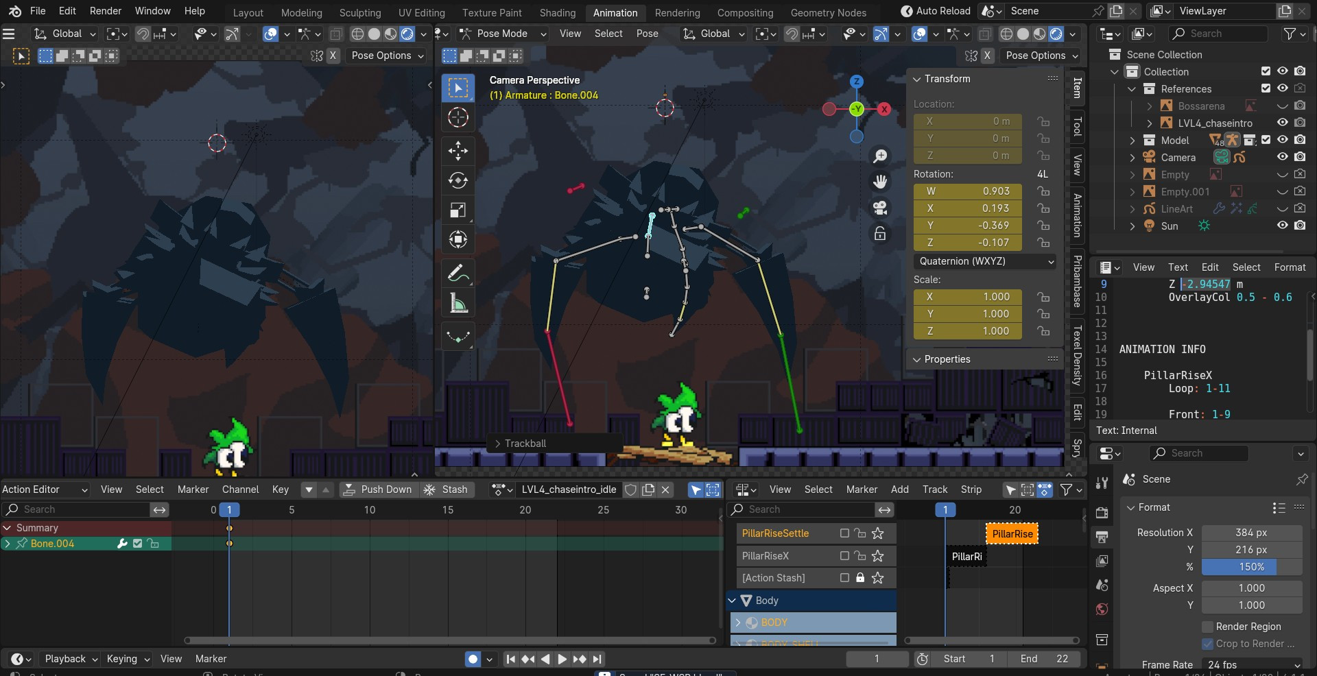This screenshot has height=676, width=1317.
Task: Activate the Annotate tool
Action: coord(458,273)
